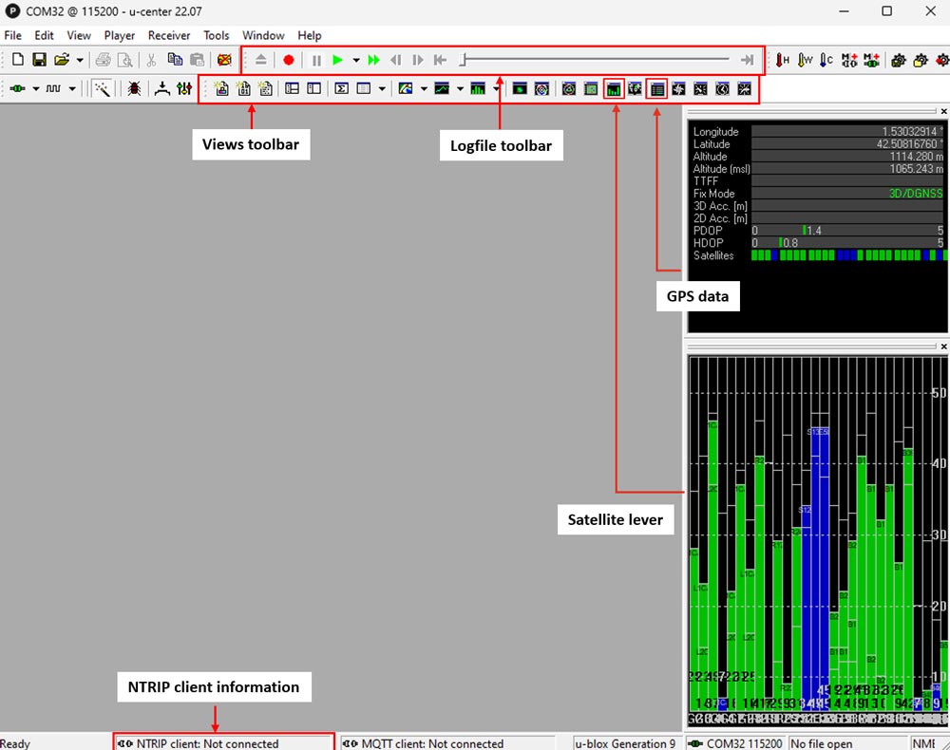
Task: Click the autobauding magic wand icon
Action: point(103,89)
